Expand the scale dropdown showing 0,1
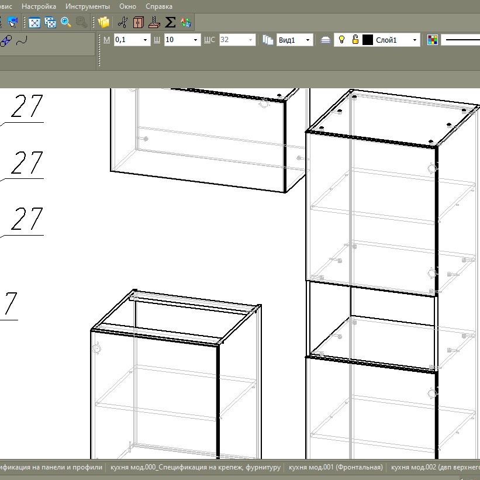Viewport: 480px width, 480px height. 145,40
